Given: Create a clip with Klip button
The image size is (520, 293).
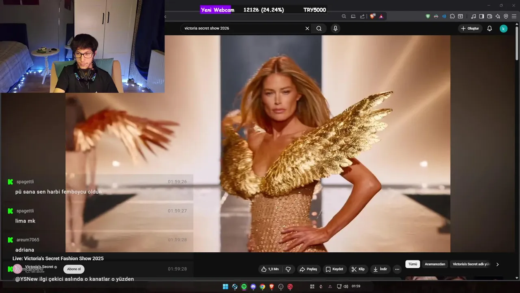Looking at the screenshot, I should (358, 269).
